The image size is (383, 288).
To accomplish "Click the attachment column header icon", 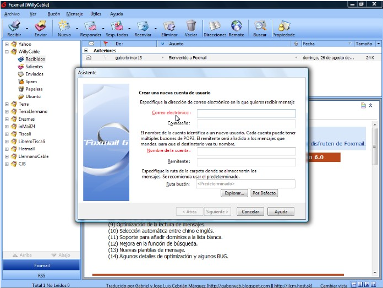I will pos(296,44).
